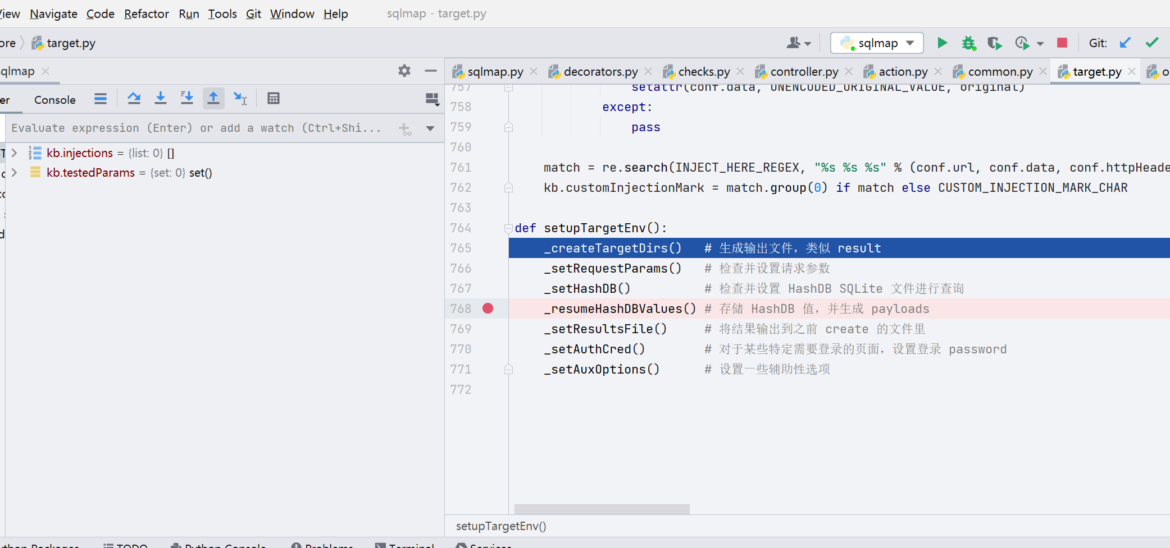
Task: Hide the debug tool window
Action: pyautogui.click(x=431, y=71)
